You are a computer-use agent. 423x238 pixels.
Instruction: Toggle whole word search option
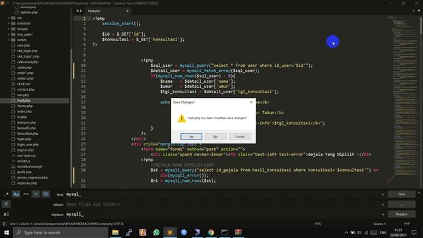(26, 194)
